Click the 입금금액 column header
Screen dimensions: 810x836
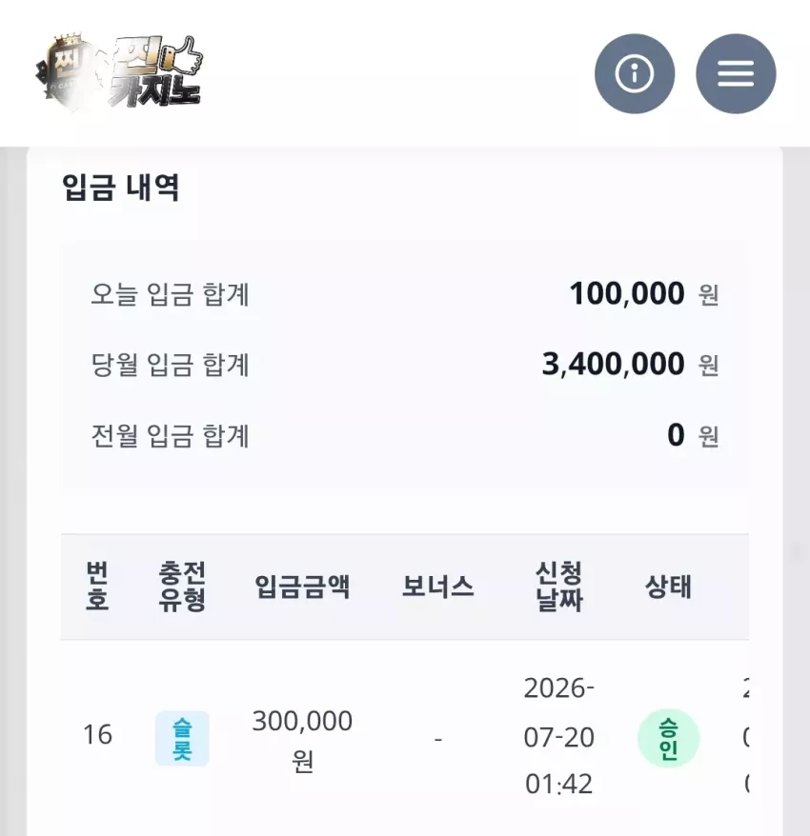tap(302, 587)
